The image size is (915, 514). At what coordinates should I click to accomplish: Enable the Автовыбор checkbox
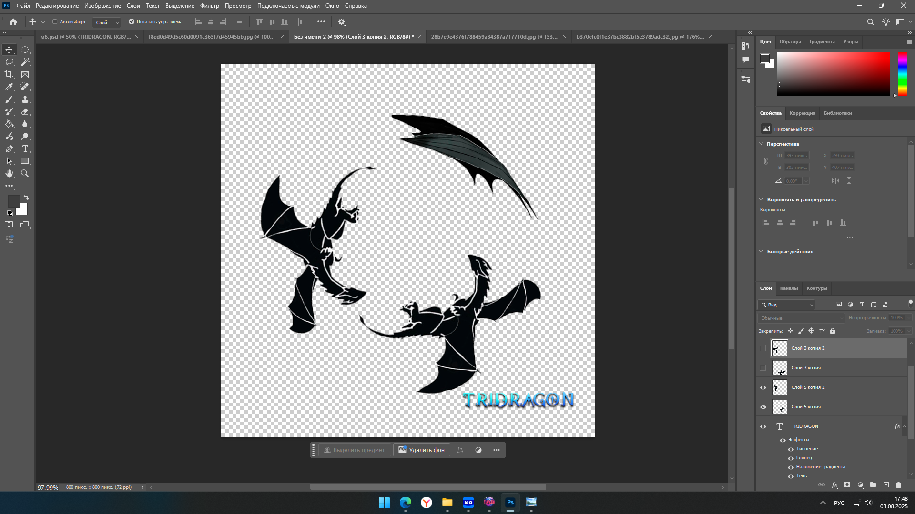coord(55,22)
